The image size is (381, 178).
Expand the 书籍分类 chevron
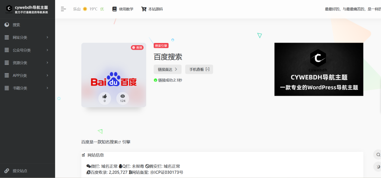coord(47,88)
